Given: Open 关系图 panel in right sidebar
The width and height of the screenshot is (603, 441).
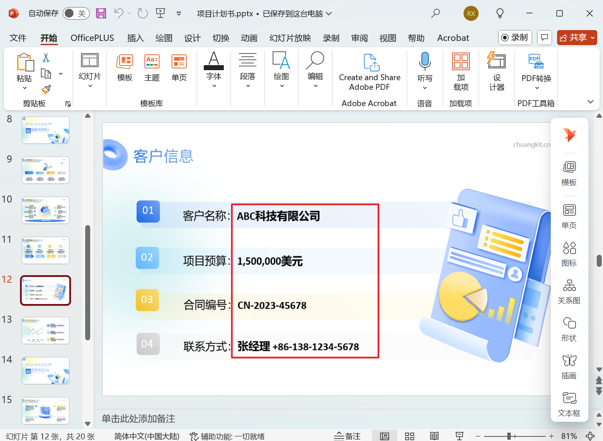Looking at the screenshot, I should point(569,291).
